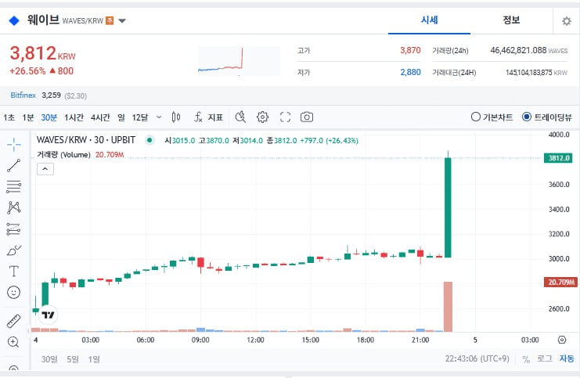Select the 기본차트 radio option
This screenshot has height=378, width=580.
pos(492,117)
